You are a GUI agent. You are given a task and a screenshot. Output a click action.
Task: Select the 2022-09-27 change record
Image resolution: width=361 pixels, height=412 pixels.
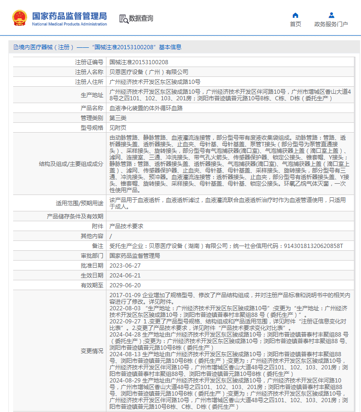pyautogui.click(x=228, y=325)
